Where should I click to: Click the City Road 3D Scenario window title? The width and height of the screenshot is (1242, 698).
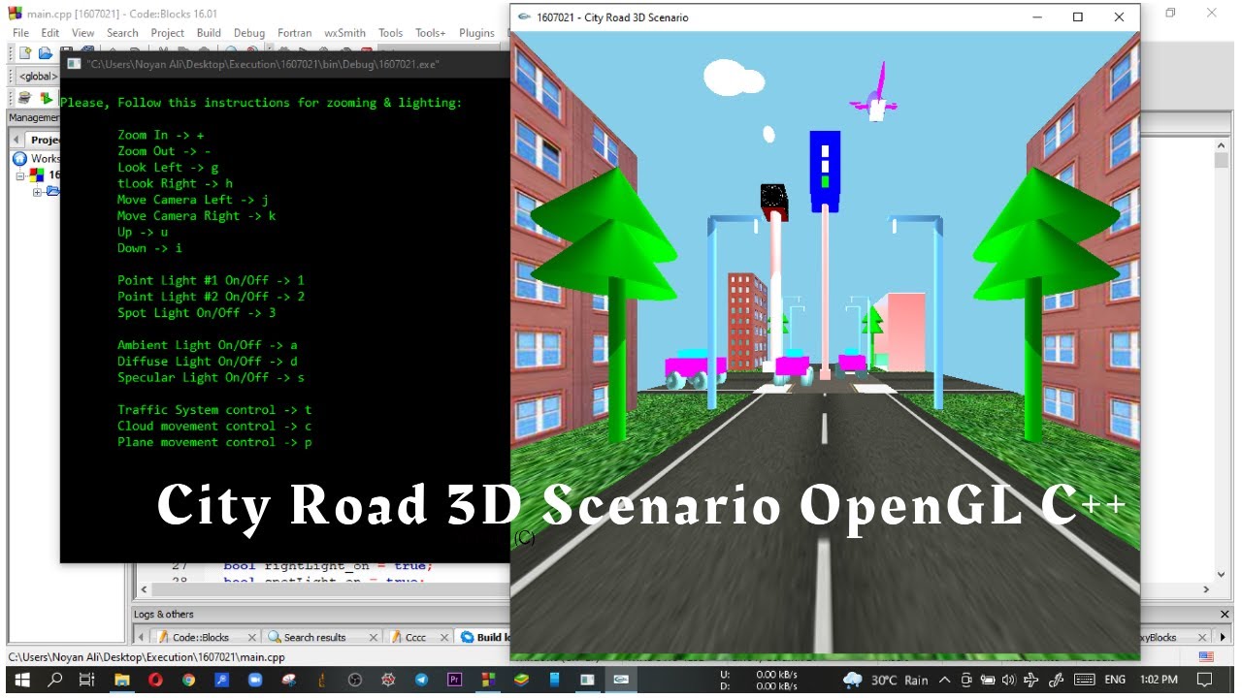coord(612,17)
